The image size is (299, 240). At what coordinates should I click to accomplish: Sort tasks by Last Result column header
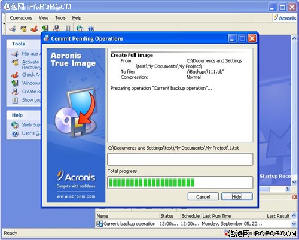[x=278, y=216]
